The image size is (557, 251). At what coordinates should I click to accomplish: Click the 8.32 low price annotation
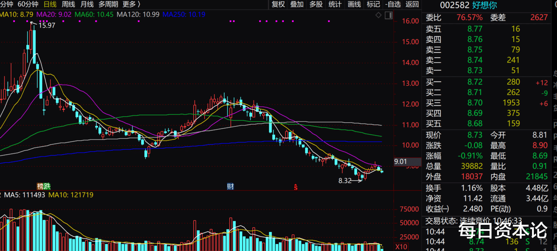(x=345, y=180)
